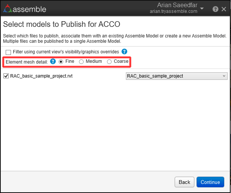Select the Fine mesh detail option

click(x=61, y=61)
